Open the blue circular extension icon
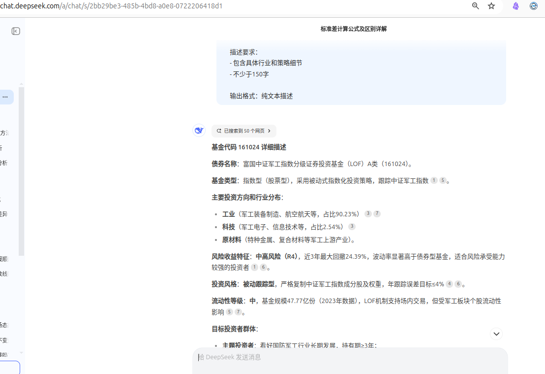 tap(534, 6)
